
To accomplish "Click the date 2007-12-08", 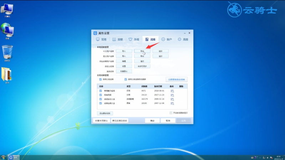I will tap(159, 103).
